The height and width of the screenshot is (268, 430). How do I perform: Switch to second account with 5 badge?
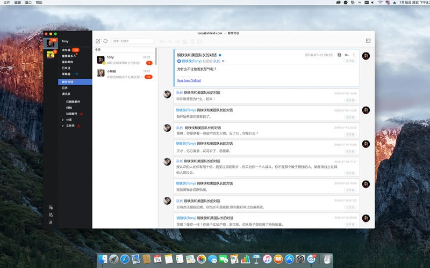point(51,54)
